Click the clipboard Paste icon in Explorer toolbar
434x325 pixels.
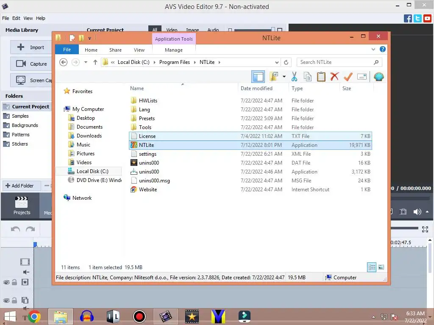[x=321, y=77]
